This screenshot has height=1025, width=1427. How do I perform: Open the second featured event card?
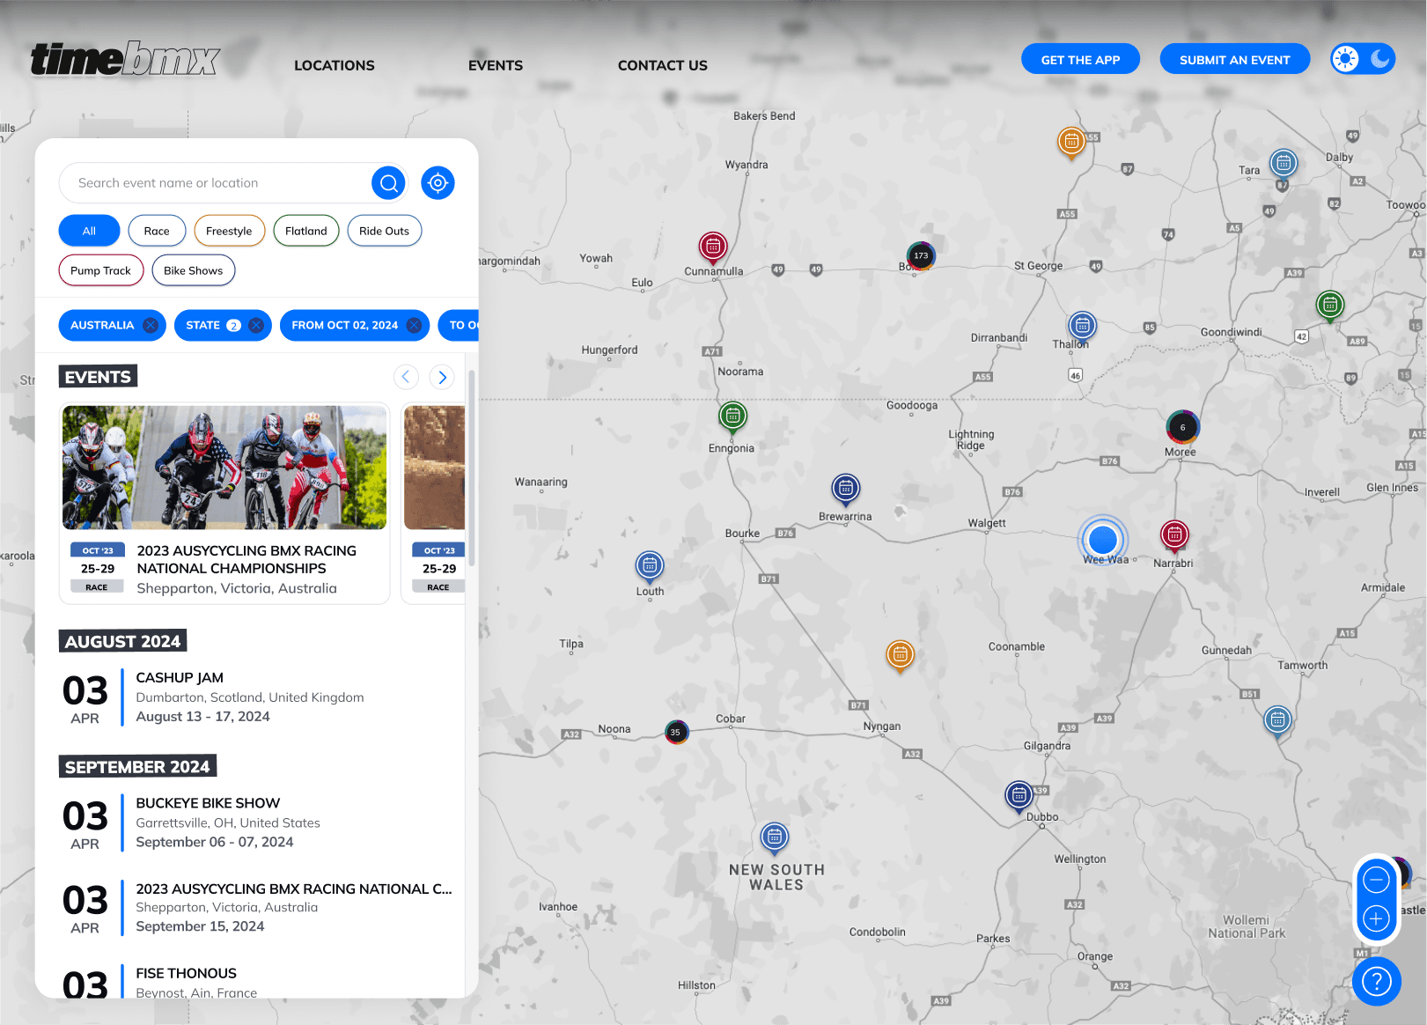coord(433,504)
